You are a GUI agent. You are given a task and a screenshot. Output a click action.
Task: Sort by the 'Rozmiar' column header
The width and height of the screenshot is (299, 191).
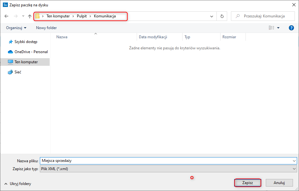[x=233, y=37]
